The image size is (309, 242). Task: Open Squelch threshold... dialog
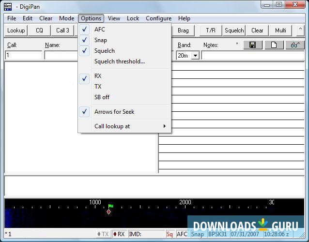click(124, 61)
